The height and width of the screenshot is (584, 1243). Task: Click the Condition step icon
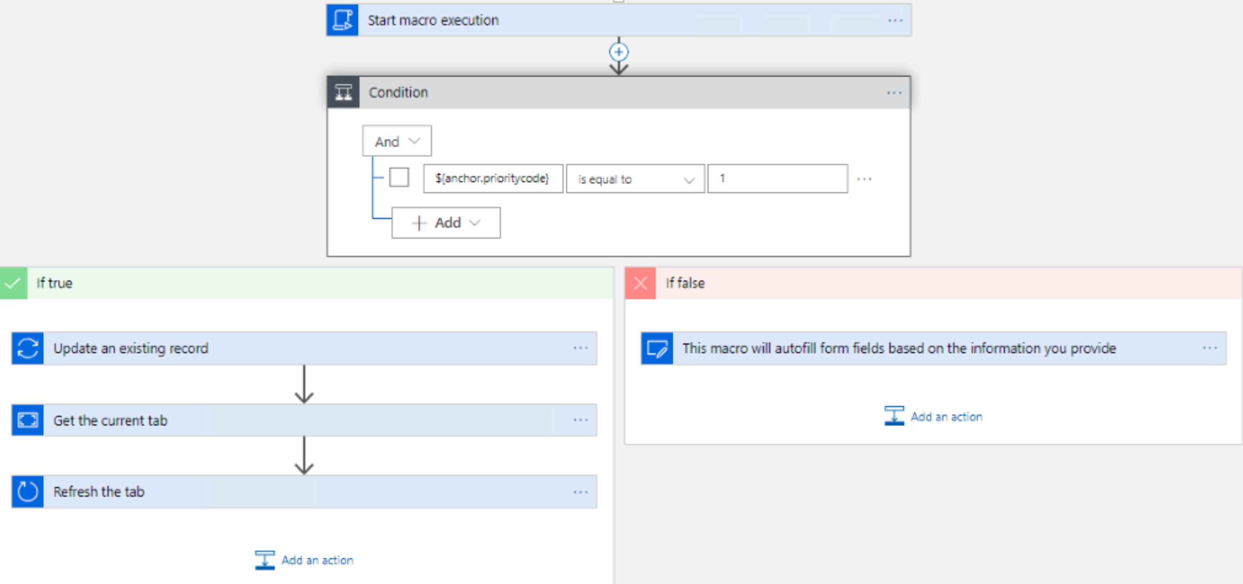pos(343,92)
